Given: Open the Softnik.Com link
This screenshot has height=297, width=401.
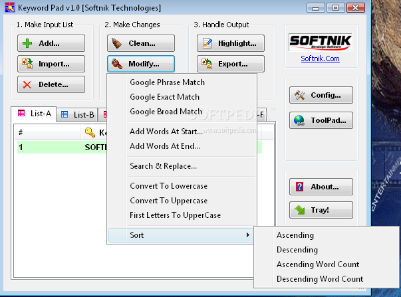Looking at the screenshot, I should point(320,58).
